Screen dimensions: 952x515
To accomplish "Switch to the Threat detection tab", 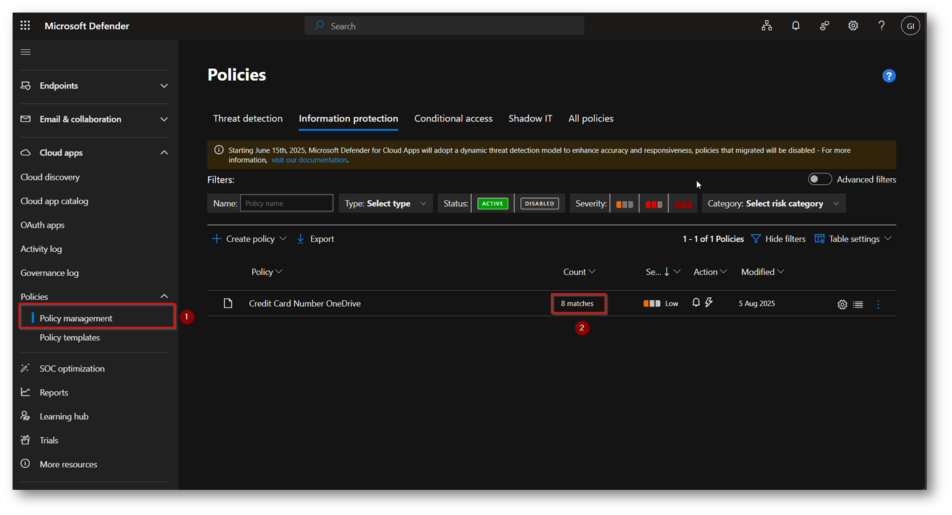I will coord(248,118).
